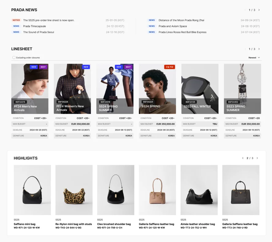
Task: Open Prada and Axiom Space news
Action: tap(173, 26)
